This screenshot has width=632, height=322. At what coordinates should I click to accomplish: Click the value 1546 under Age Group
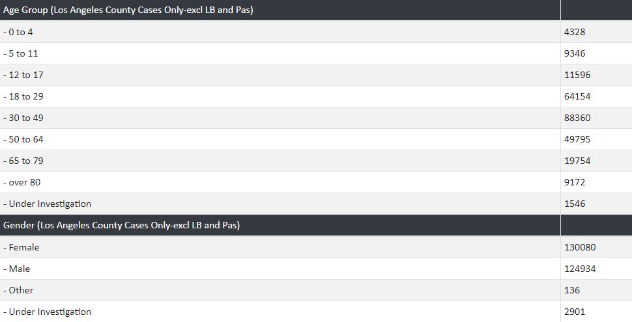pos(575,204)
